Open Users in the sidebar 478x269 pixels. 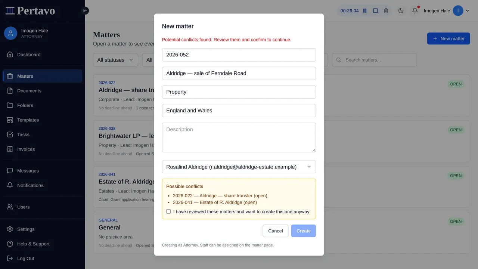(x=43, y=207)
